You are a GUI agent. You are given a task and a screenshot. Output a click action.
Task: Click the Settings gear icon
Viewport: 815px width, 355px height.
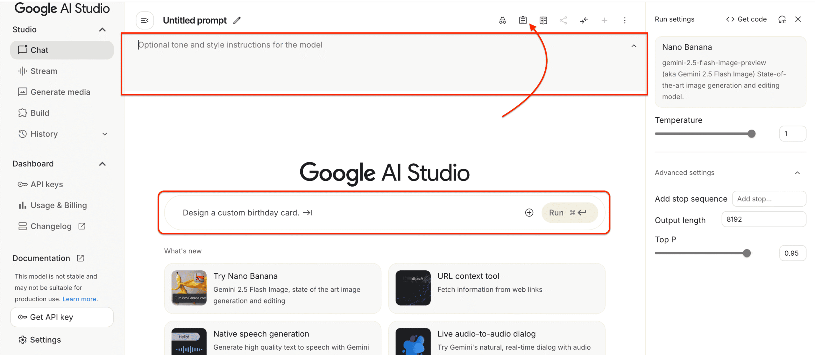pyautogui.click(x=22, y=340)
